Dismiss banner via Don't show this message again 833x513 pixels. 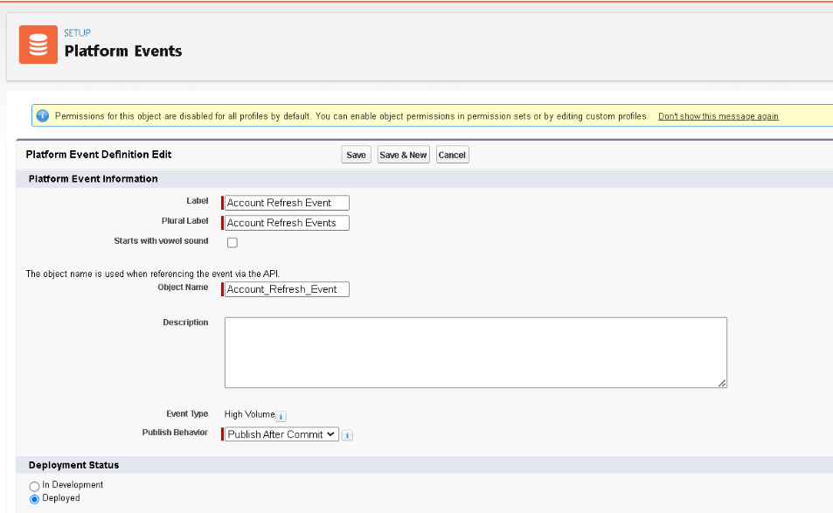718,116
